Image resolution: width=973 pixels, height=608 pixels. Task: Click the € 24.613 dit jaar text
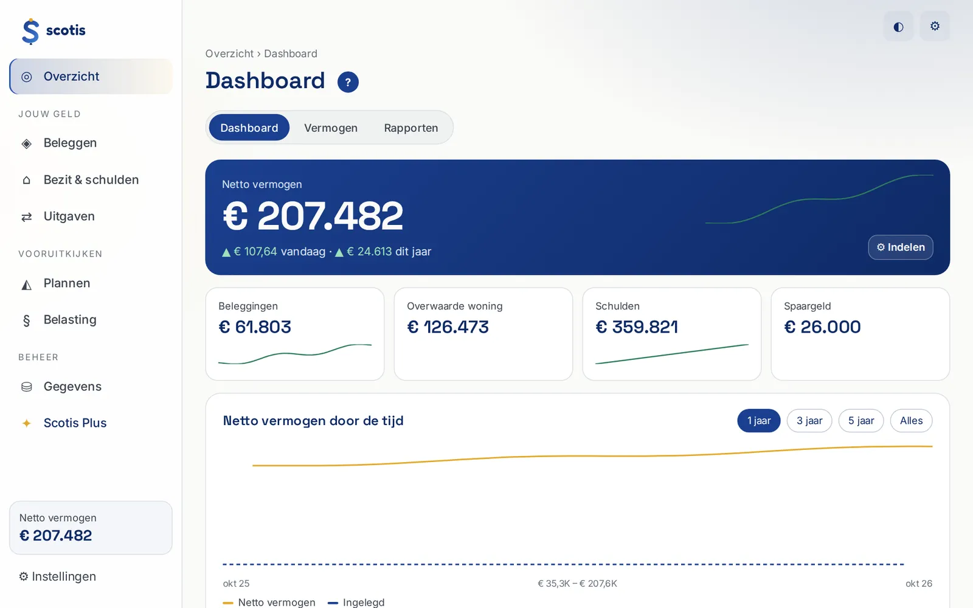383,252
